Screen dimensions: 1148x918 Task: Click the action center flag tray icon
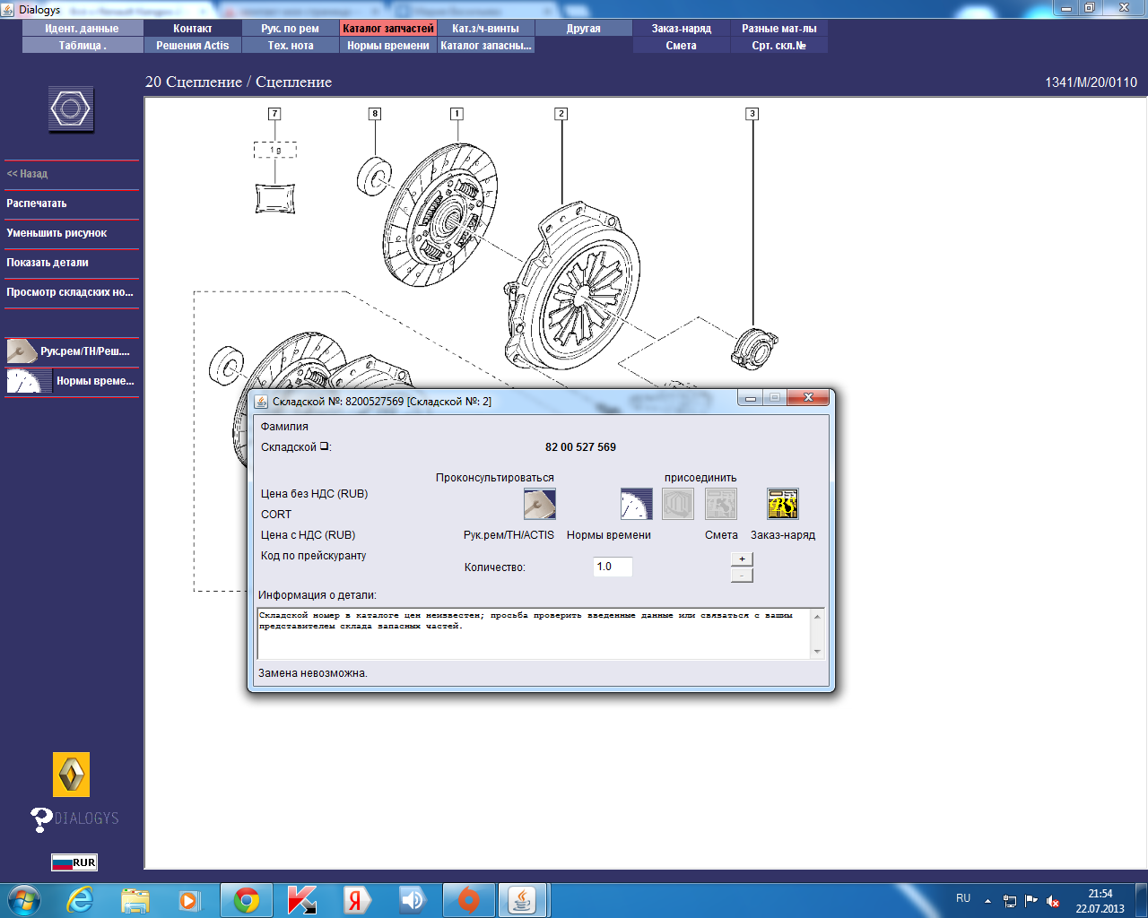pyautogui.click(x=1031, y=901)
